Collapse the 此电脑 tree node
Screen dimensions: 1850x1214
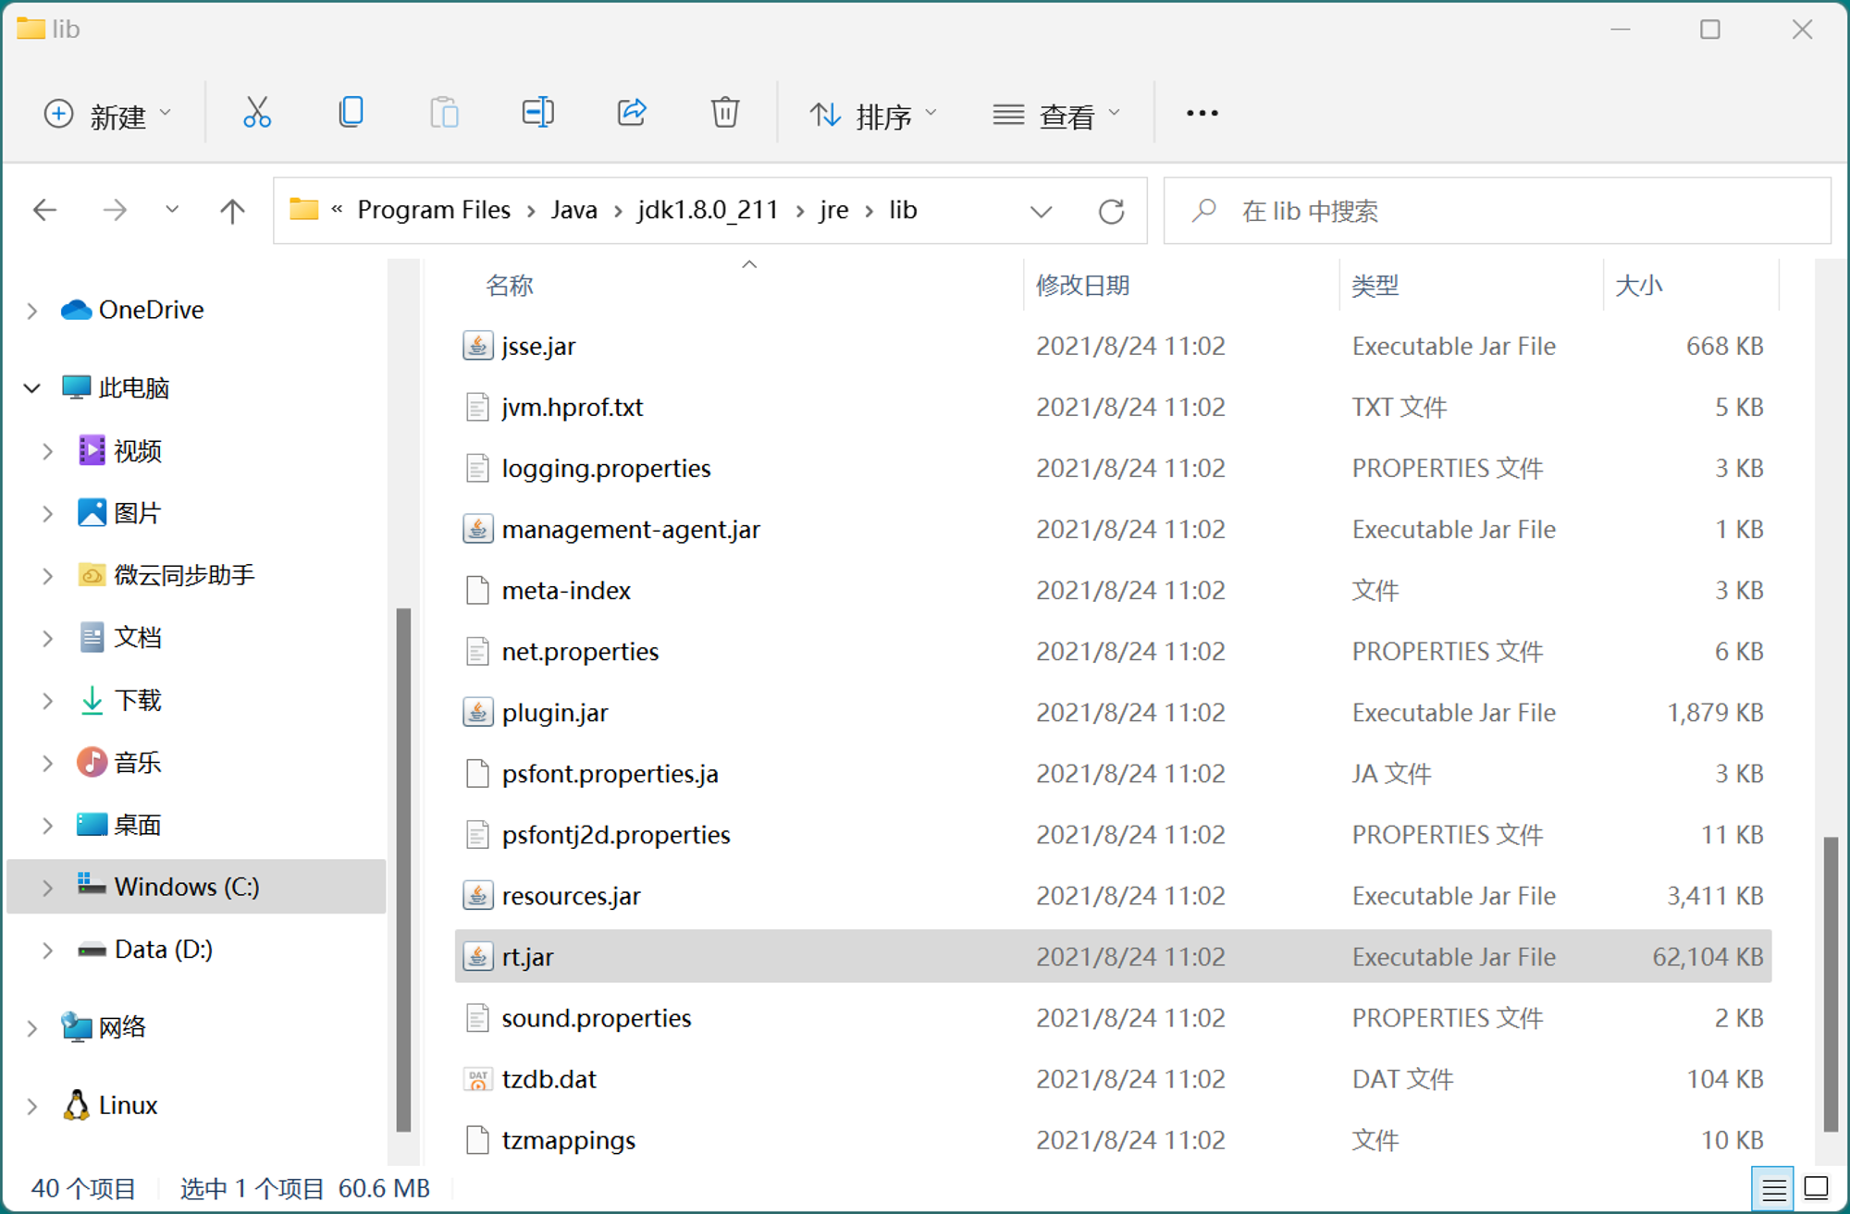(32, 388)
